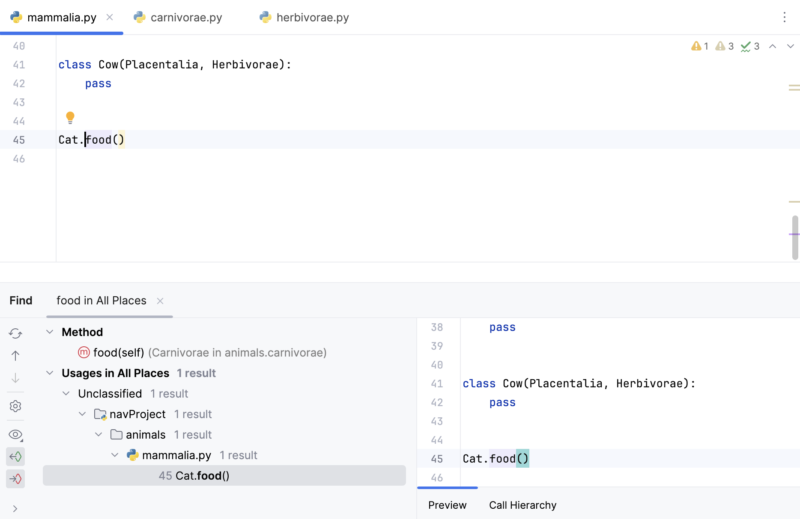Jump to previous highlighted error arrow
This screenshot has width=800, height=519.
pos(773,46)
